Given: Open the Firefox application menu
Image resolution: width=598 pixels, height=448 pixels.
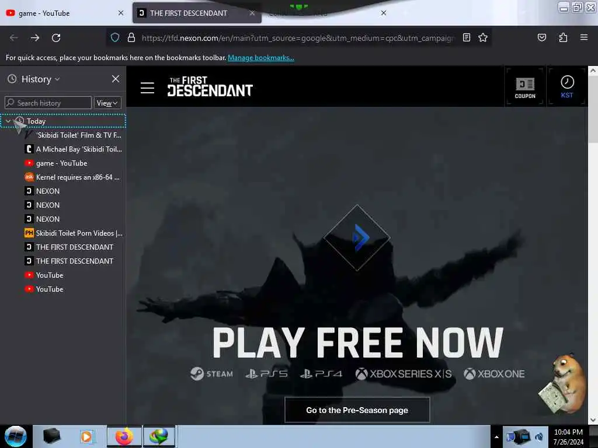Looking at the screenshot, I should point(584,37).
